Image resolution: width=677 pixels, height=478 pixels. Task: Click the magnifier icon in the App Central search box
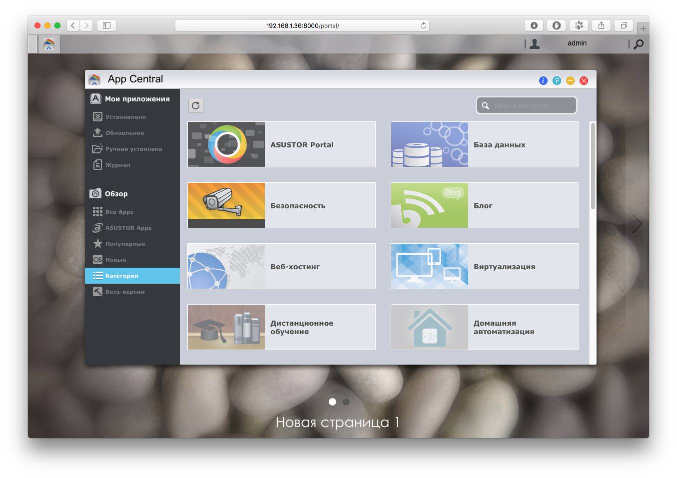pyautogui.click(x=485, y=106)
